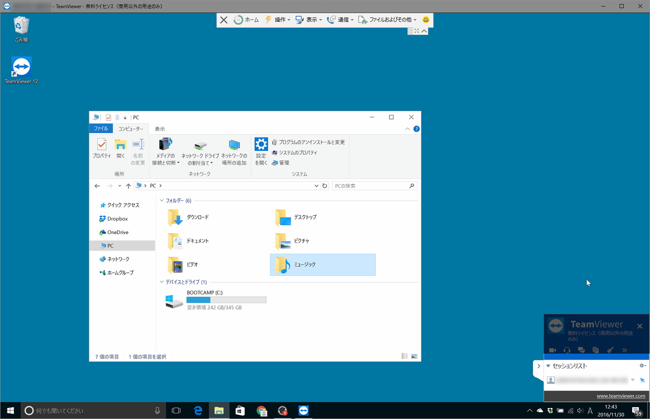Screen dimensions: 650x419
Task: Click ネットワークの場所の追加 ribbon icon
Action: point(234,151)
